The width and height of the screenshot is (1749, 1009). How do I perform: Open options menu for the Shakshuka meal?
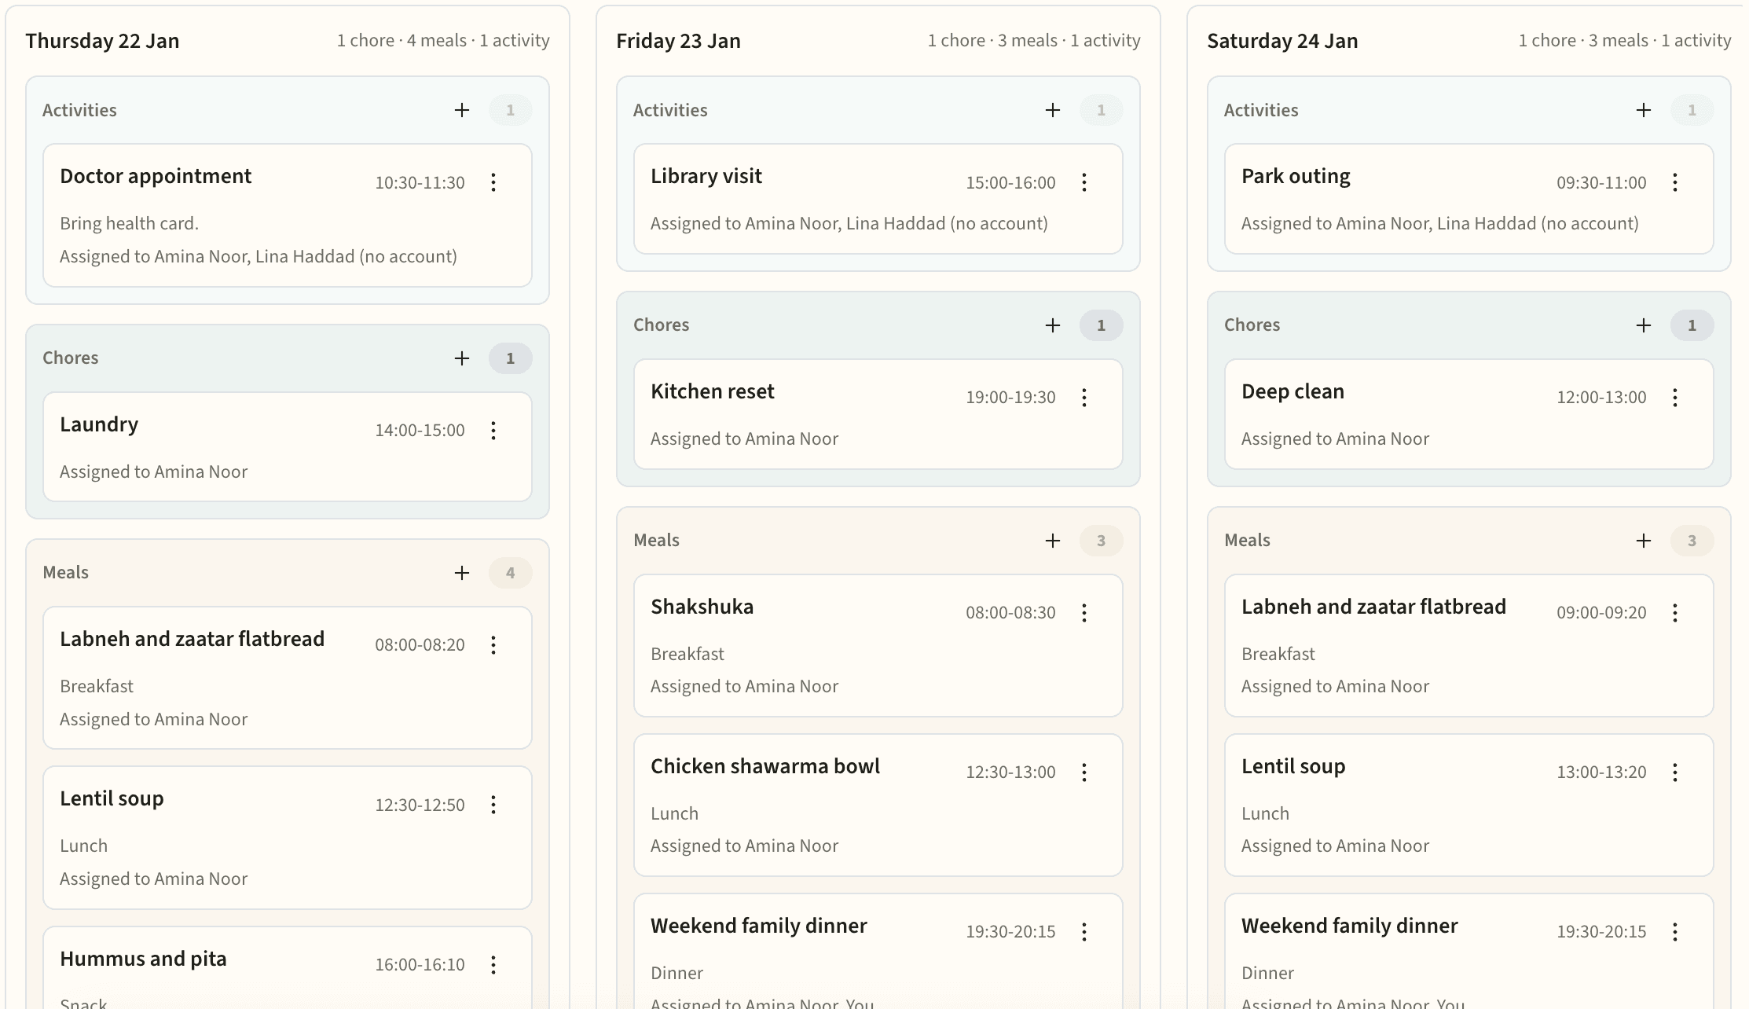pyautogui.click(x=1085, y=612)
